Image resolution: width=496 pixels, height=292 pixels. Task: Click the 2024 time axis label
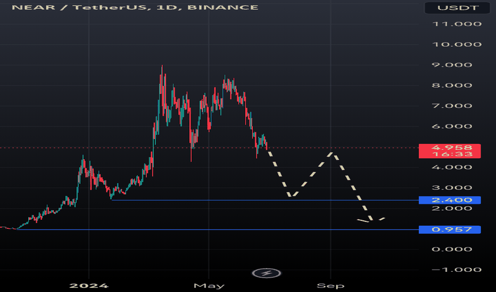[x=89, y=286]
